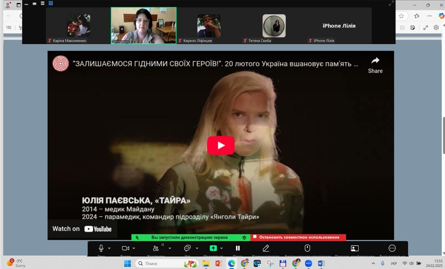Expand the microphone options arrow
445x269 pixels.
pyautogui.click(x=110, y=248)
